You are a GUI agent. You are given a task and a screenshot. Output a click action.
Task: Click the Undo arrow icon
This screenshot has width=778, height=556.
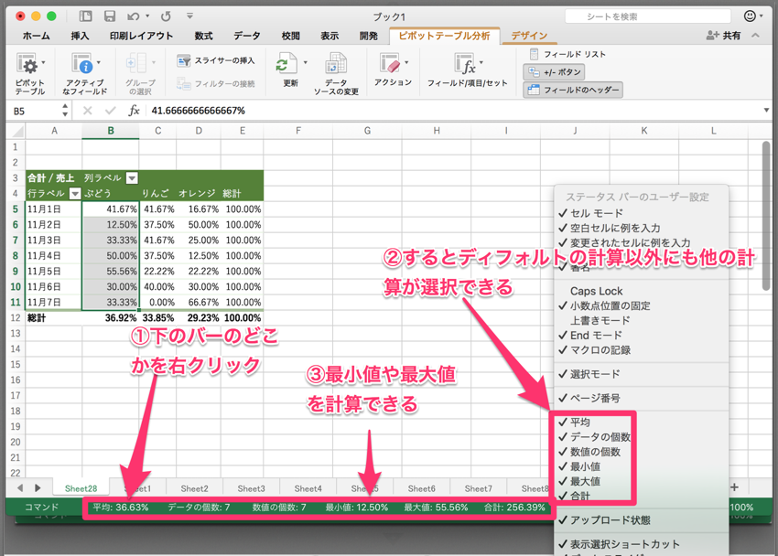coord(133,16)
